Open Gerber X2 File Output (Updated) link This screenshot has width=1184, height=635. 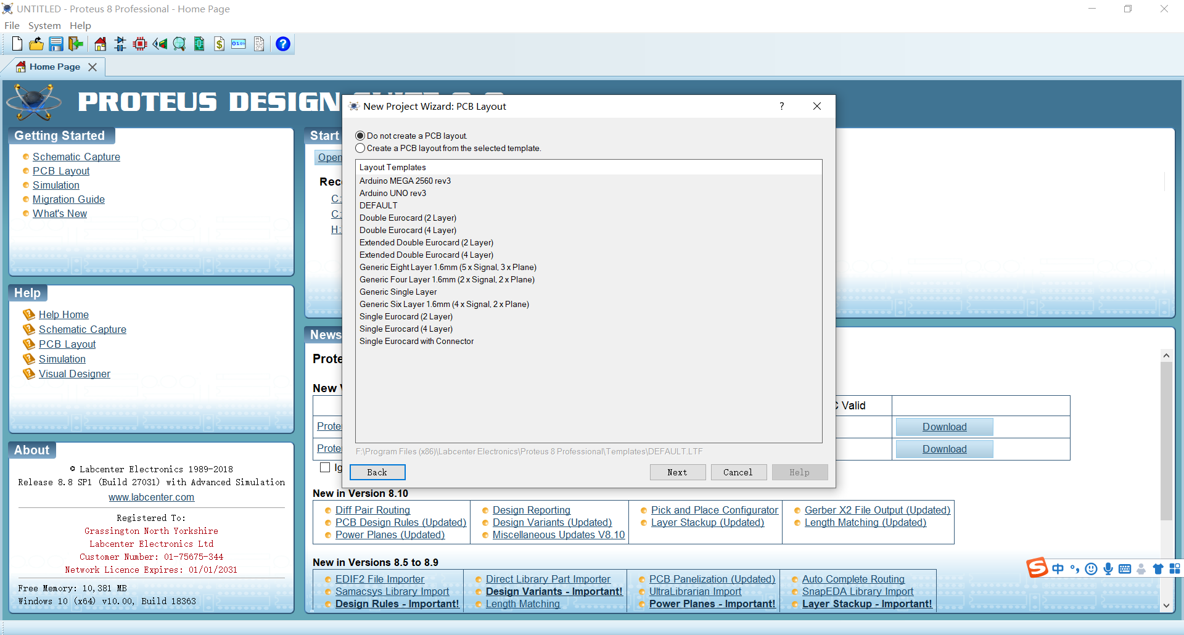point(877,510)
